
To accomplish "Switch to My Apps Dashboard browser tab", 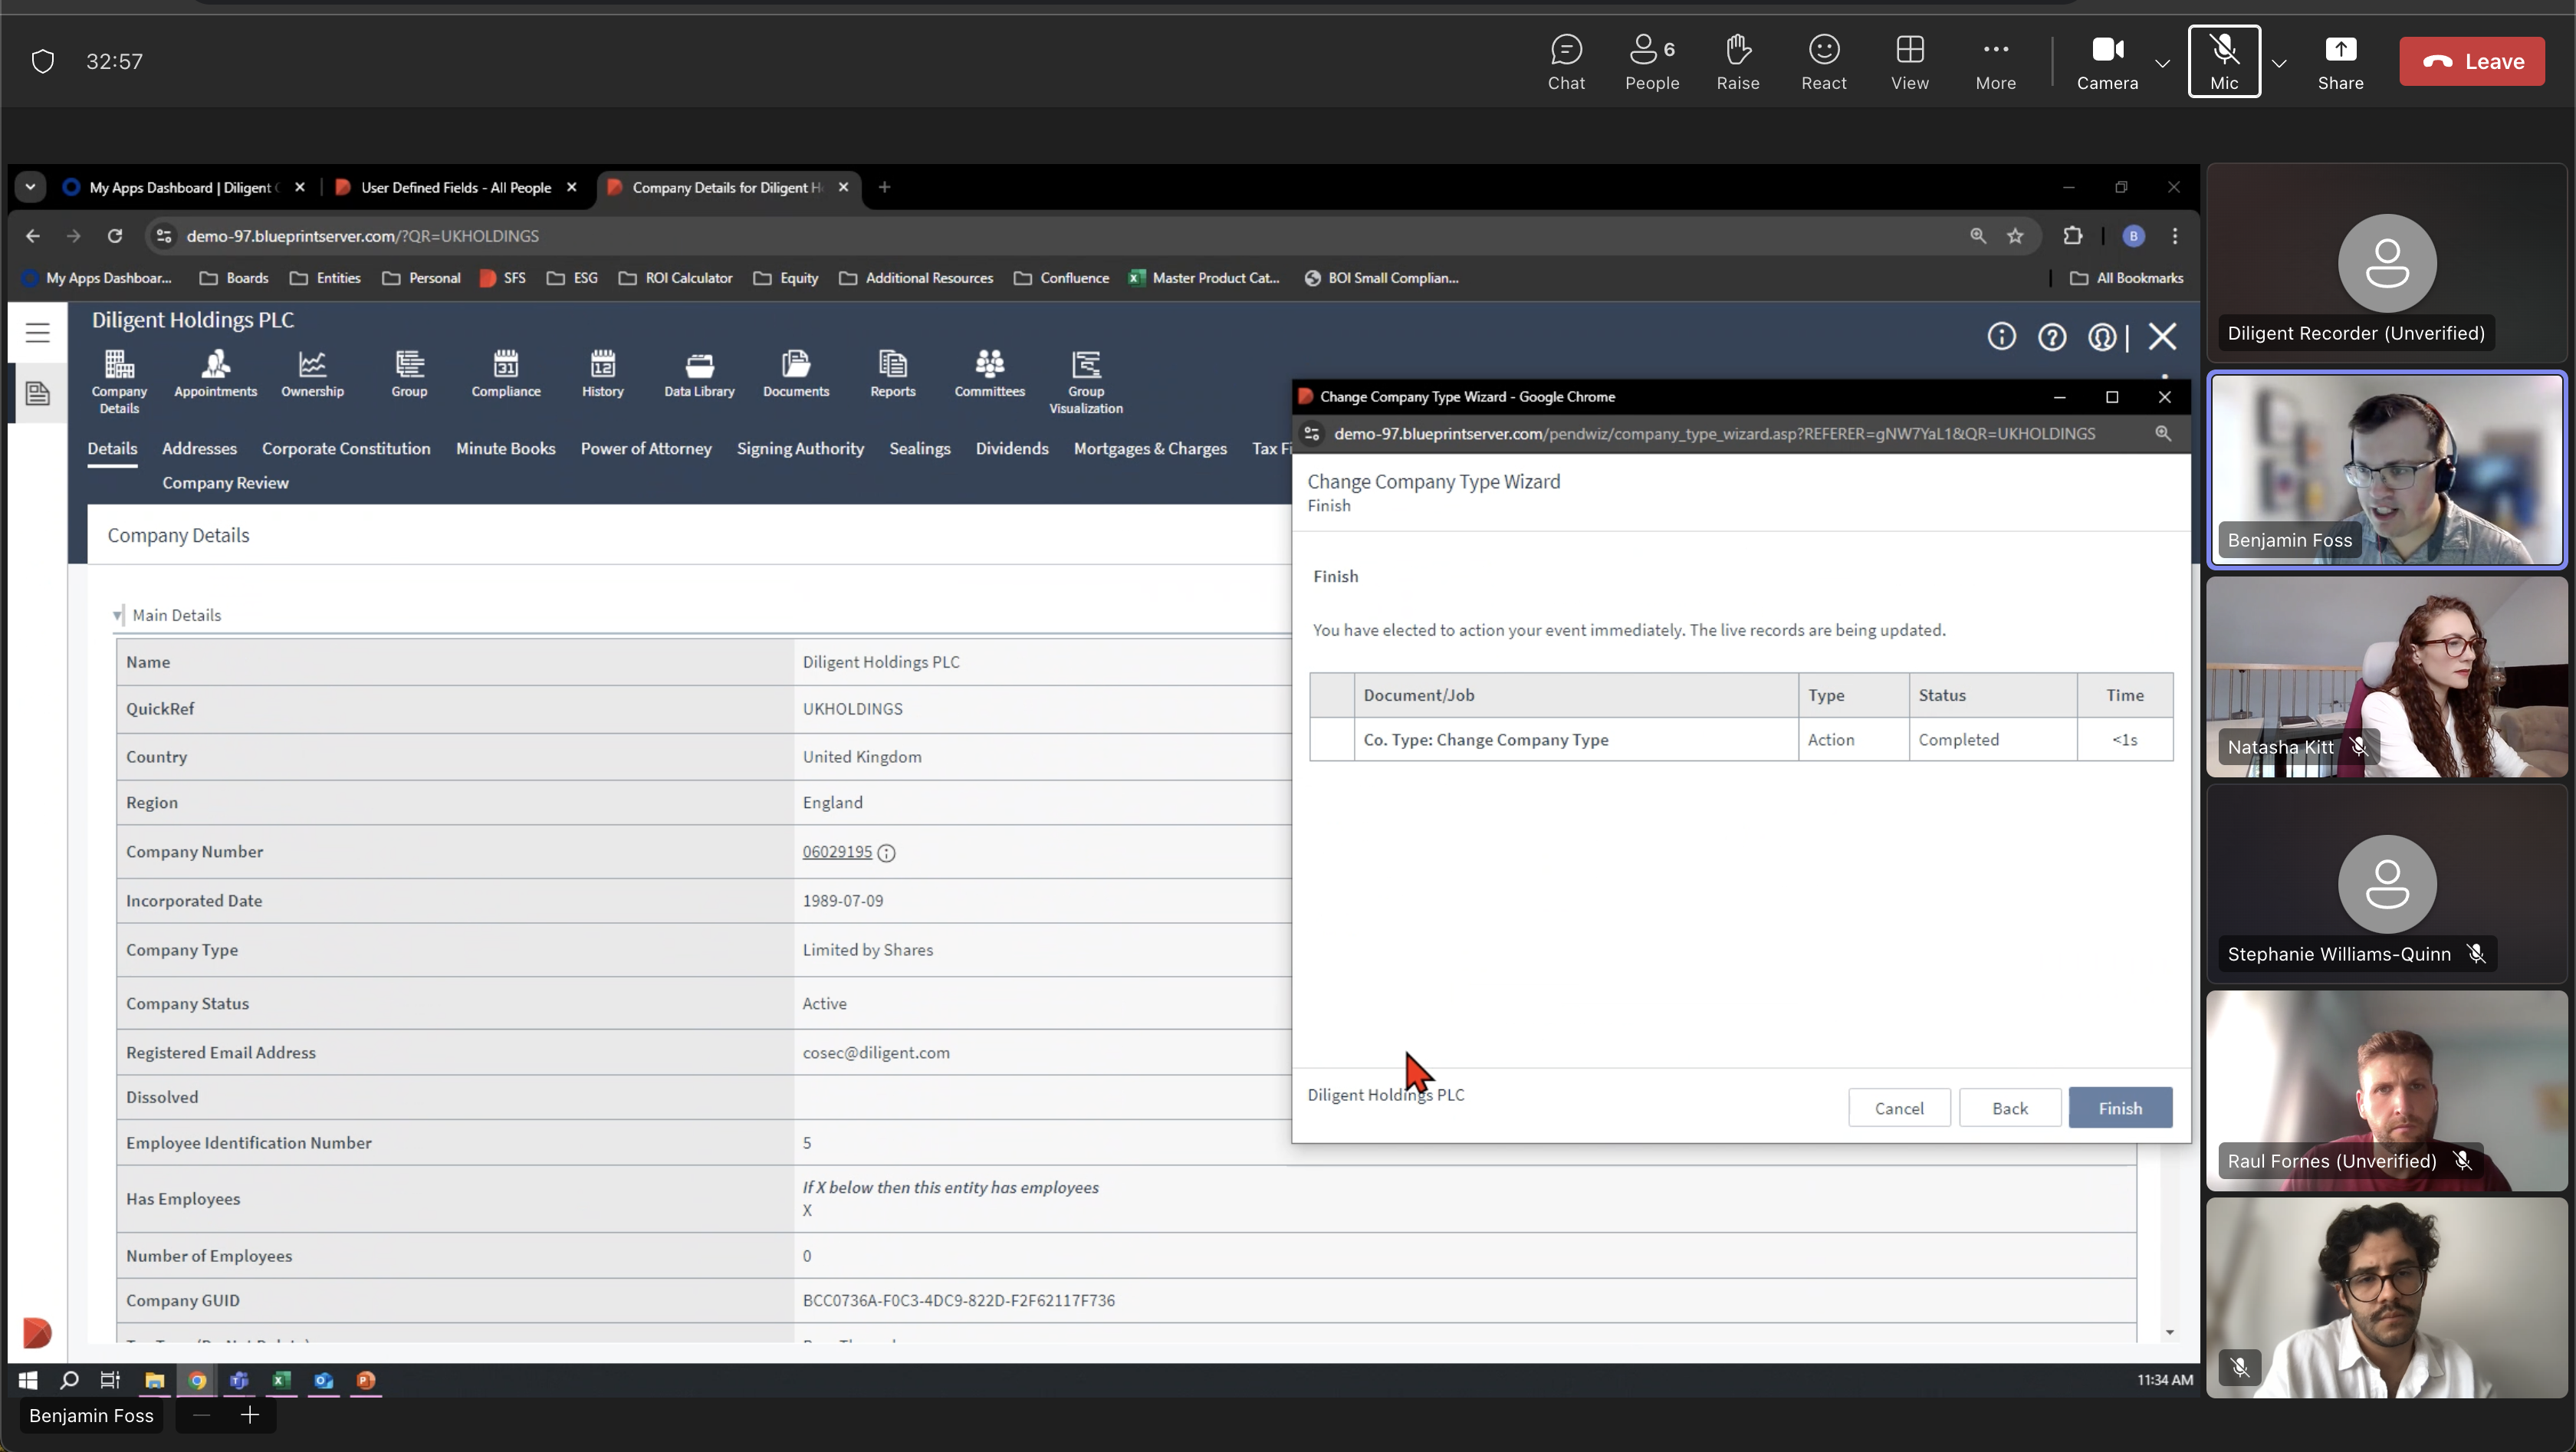I will click(183, 188).
